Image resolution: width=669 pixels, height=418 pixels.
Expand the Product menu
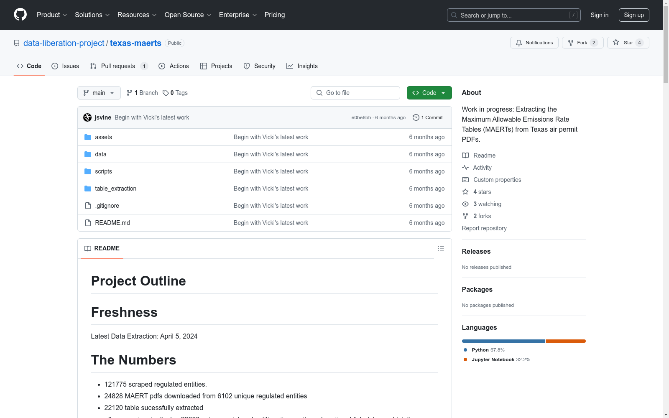click(52, 15)
